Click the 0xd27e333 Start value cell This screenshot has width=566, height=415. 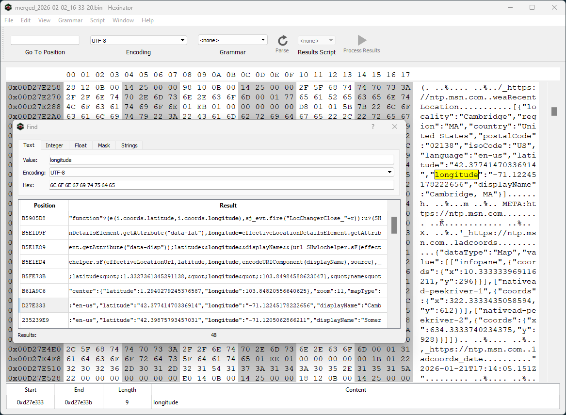[31, 402]
